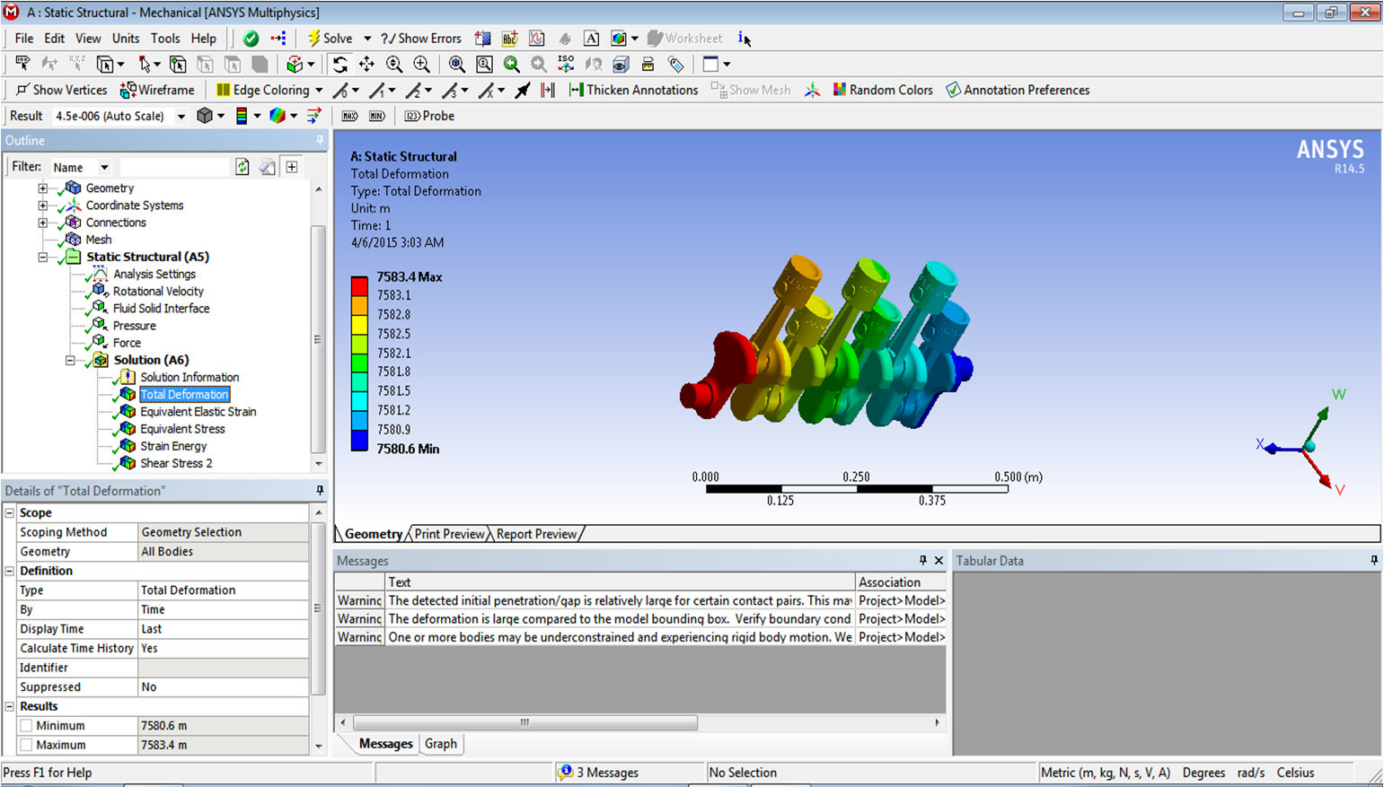This screenshot has height=787, width=1384.
Task: Select the first Warning message row
Action: click(640, 600)
